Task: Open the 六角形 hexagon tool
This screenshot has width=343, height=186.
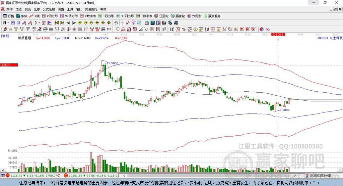Action: point(194,16)
